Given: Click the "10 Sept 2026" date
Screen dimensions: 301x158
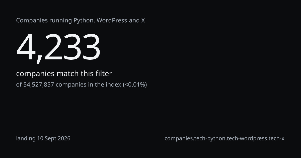Looking at the screenshot, I should [x=54, y=138].
